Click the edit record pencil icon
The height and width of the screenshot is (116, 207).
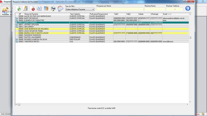click(x=25, y=9)
